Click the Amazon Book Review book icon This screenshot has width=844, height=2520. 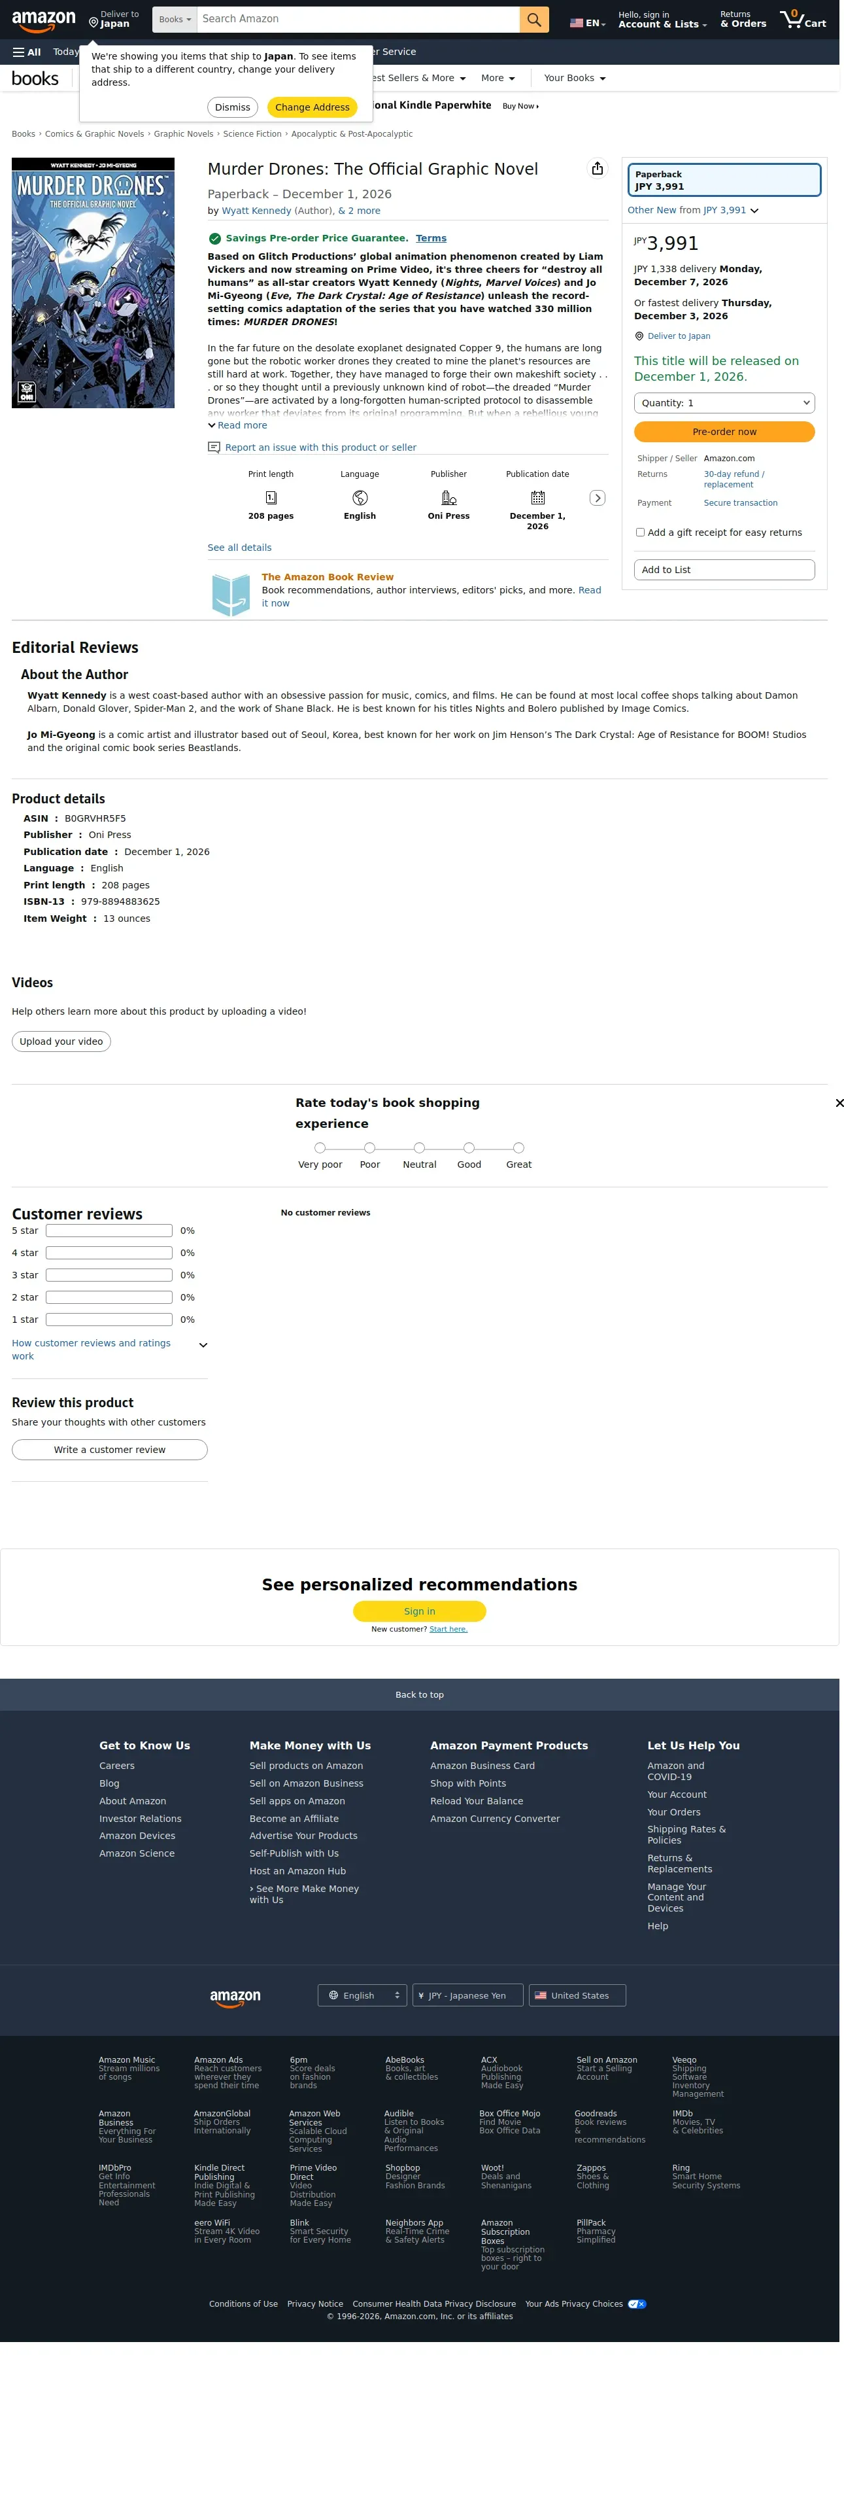click(x=232, y=595)
